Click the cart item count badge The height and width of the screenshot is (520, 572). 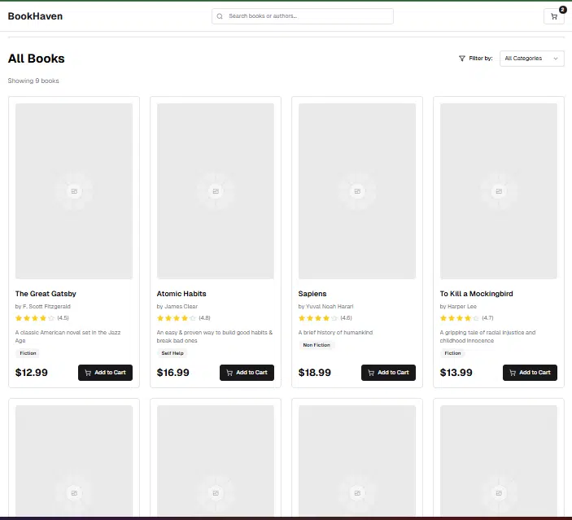click(x=563, y=10)
